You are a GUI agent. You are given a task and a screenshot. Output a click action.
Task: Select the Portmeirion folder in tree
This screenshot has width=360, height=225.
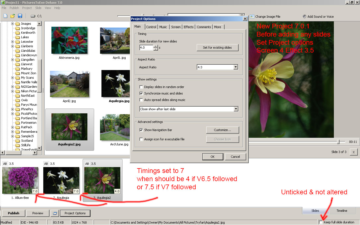(29, 123)
